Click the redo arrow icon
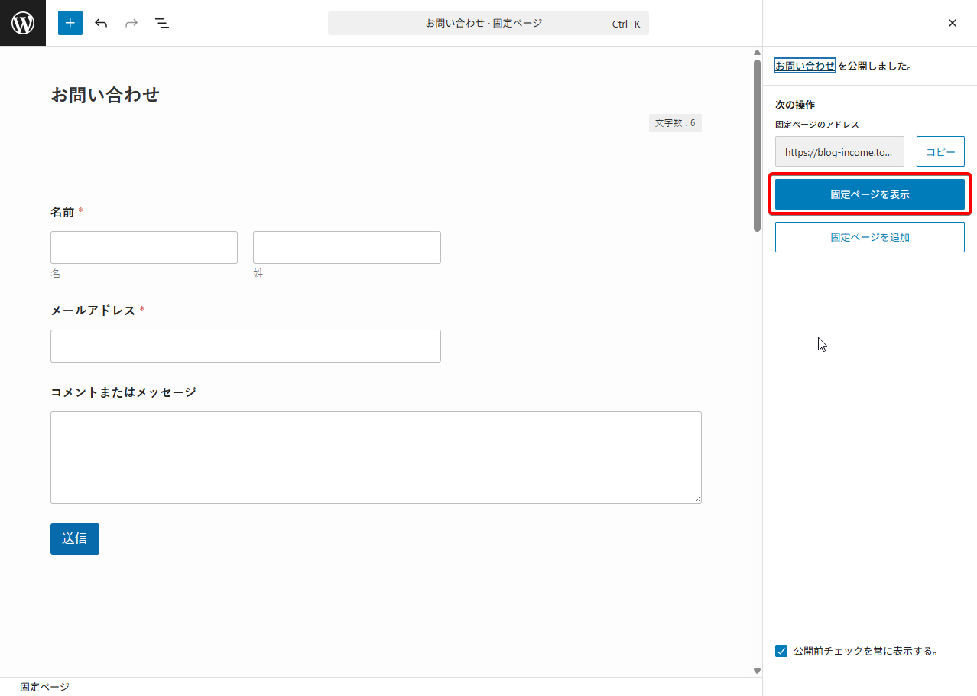This screenshot has width=977, height=696. [x=131, y=23]
